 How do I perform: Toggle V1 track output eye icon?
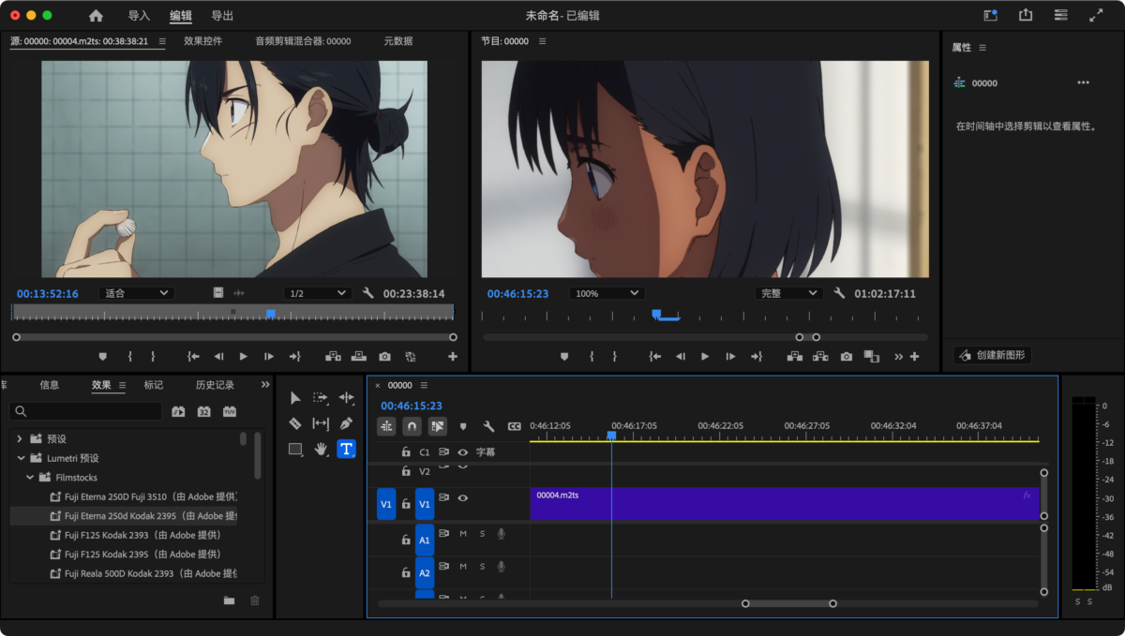click(x=462, y=498)
